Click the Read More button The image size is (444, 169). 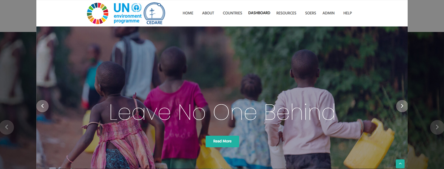pyautogui.click(x=222, y=141)
